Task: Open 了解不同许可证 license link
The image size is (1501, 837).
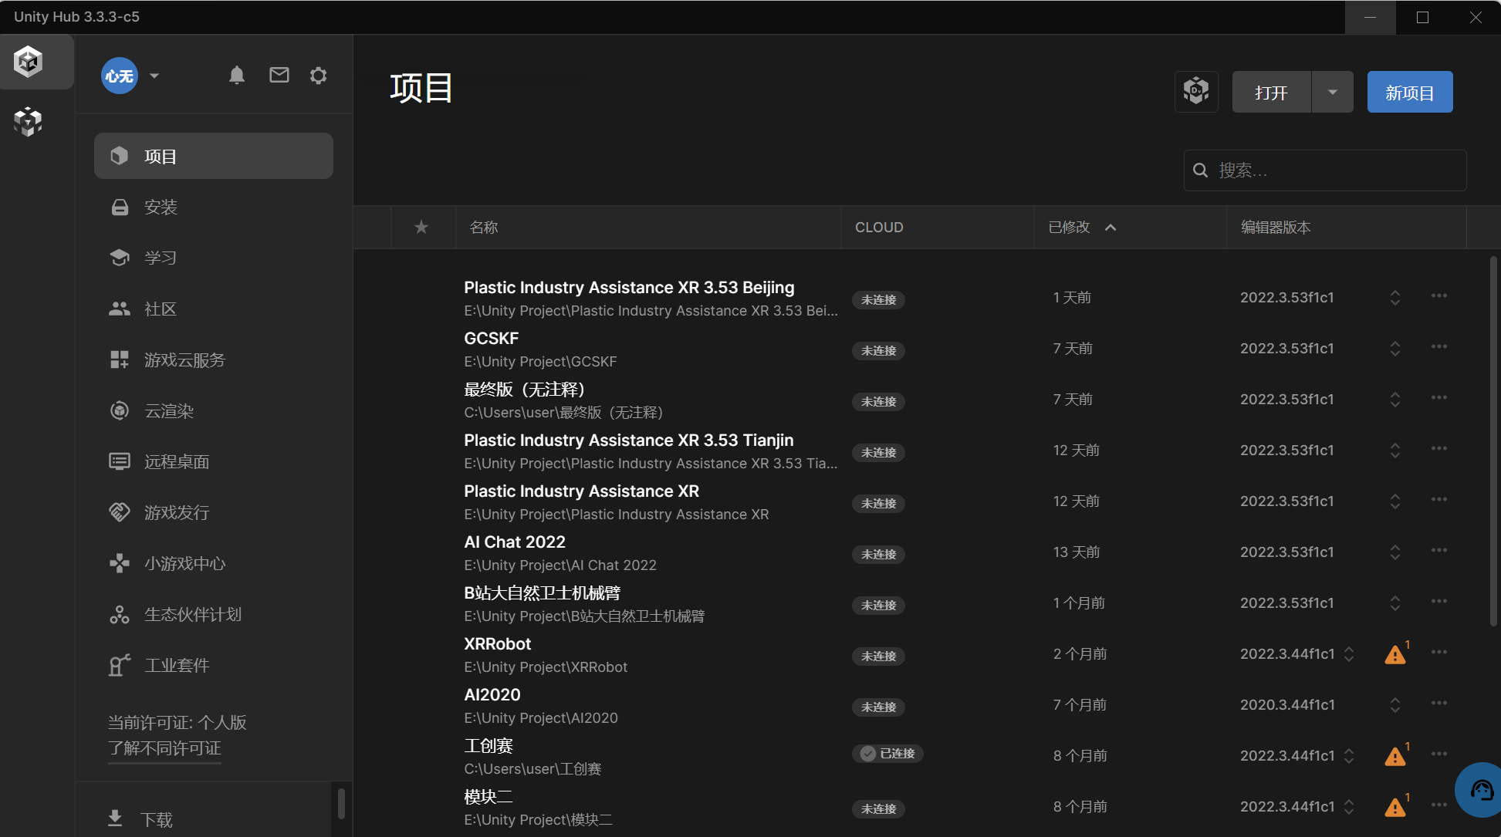Action: click(x=164, y=748)
